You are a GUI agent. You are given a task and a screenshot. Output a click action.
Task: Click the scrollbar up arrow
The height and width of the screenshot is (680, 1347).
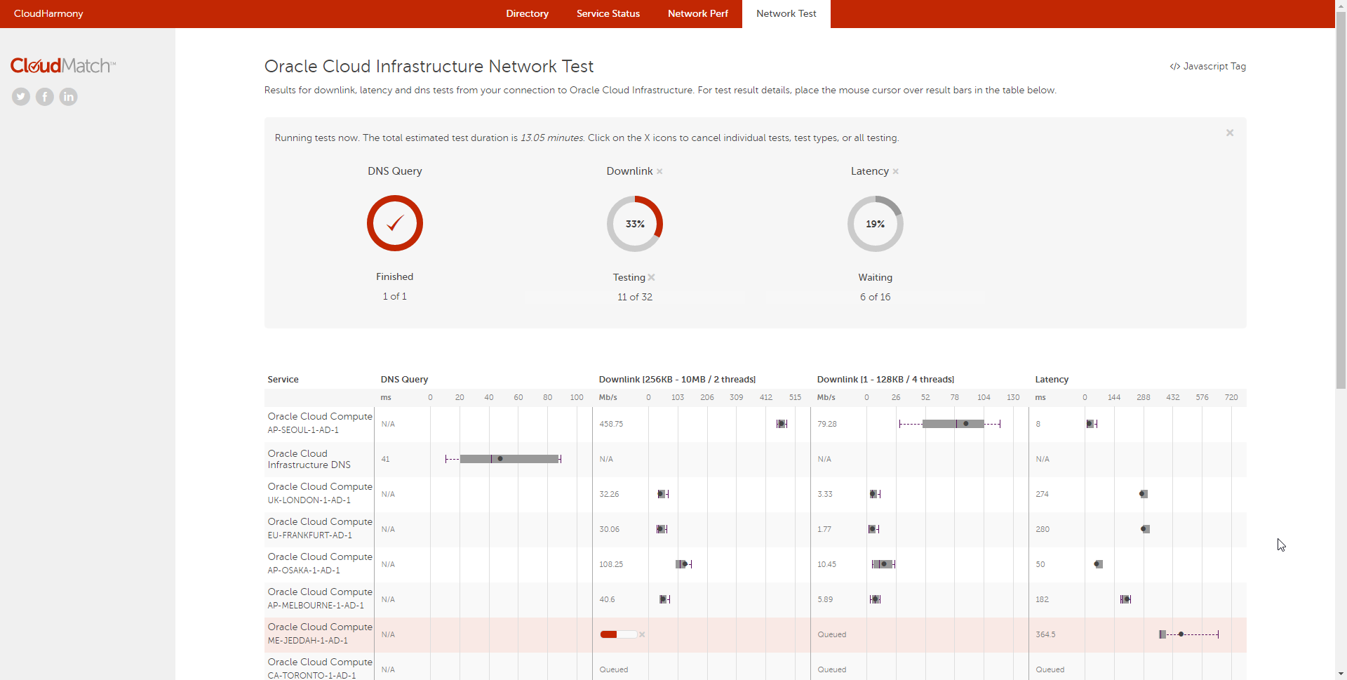[1341, 6]
